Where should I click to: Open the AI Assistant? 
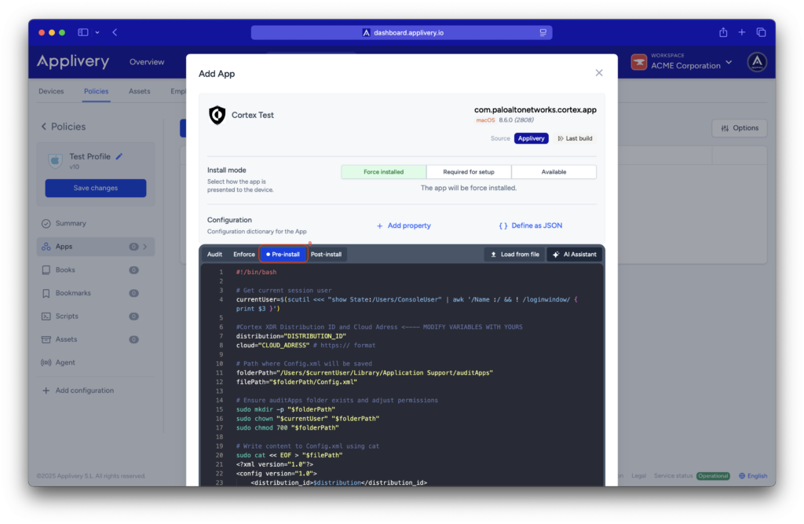pos(575,255)
